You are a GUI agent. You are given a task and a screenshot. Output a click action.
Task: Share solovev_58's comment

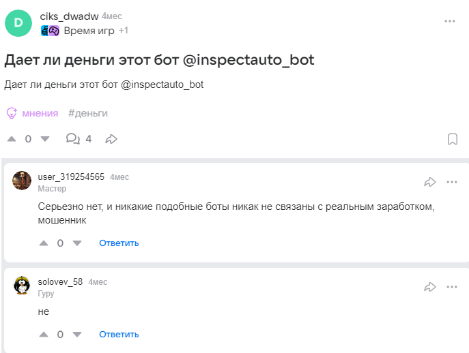pos(430,287)
